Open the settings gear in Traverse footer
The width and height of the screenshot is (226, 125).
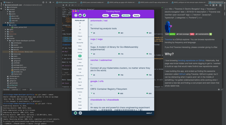80,113
